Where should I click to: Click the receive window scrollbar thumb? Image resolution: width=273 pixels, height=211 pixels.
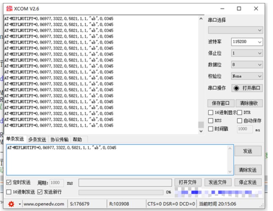(x=201, y=125)
